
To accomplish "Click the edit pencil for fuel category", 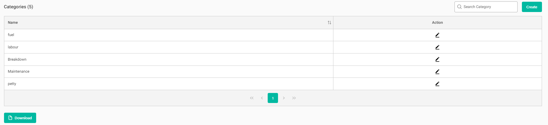I will point(437,35).
